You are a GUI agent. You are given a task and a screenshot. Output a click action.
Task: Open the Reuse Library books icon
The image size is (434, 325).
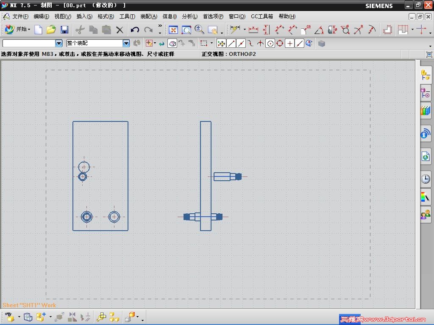pos(426,110)
